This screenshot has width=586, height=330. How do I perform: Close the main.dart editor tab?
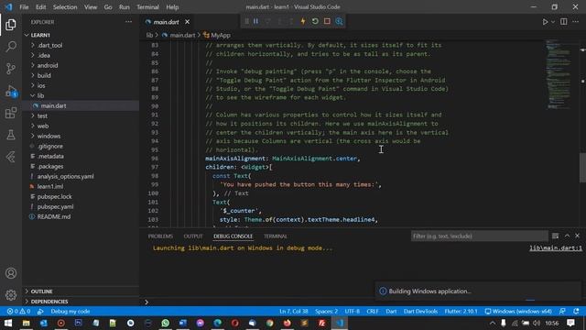pos(187,22)
